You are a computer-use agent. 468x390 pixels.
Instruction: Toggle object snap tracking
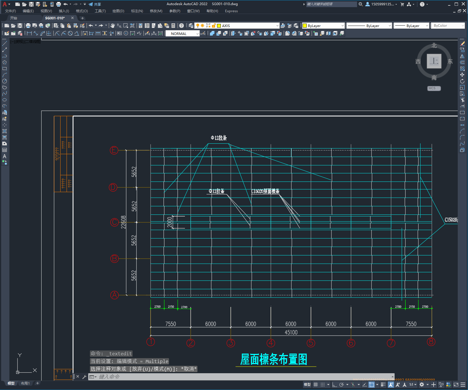pos(364,385)
